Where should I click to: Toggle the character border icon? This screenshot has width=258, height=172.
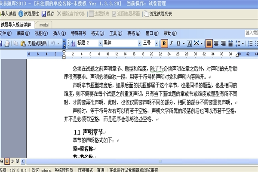coord(189,43)
